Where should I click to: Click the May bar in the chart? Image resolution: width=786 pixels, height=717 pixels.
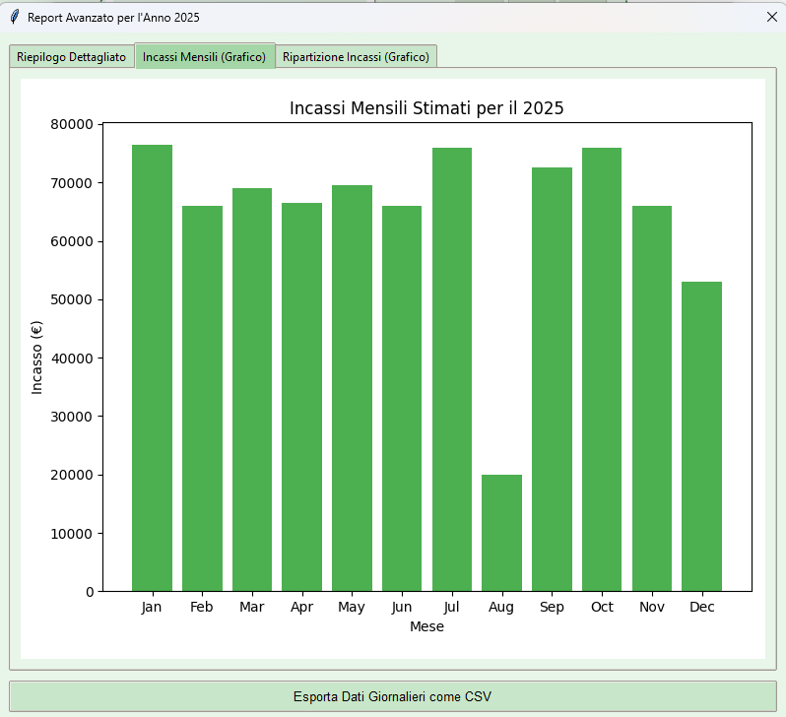(x=352, y=388)
